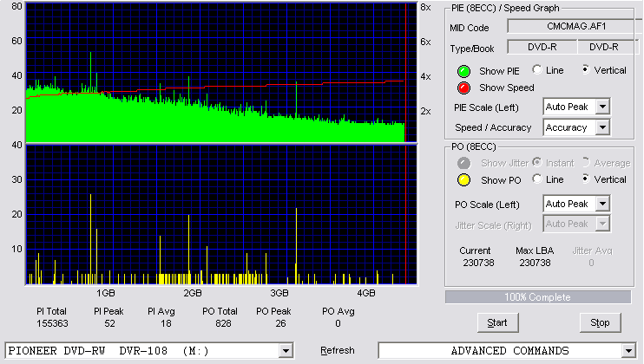Toggle the green Show PIE indicator
644x364 pixels.
pyautogui.click(x=463, y=71)
